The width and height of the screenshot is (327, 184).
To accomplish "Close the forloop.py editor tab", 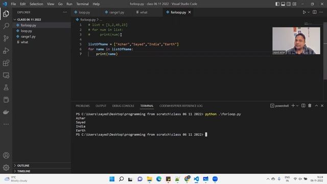I will click(190, 12).
